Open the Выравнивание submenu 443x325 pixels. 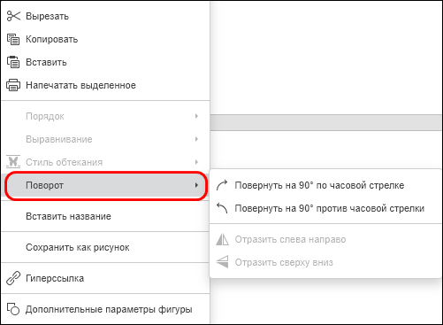105,139
